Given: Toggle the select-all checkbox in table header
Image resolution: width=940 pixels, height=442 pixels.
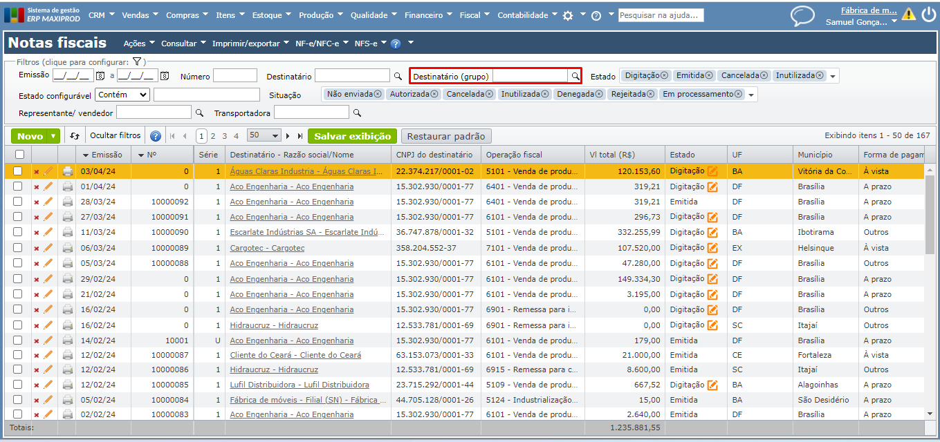Looking at the screenshot, I should (x=19, y=155).
